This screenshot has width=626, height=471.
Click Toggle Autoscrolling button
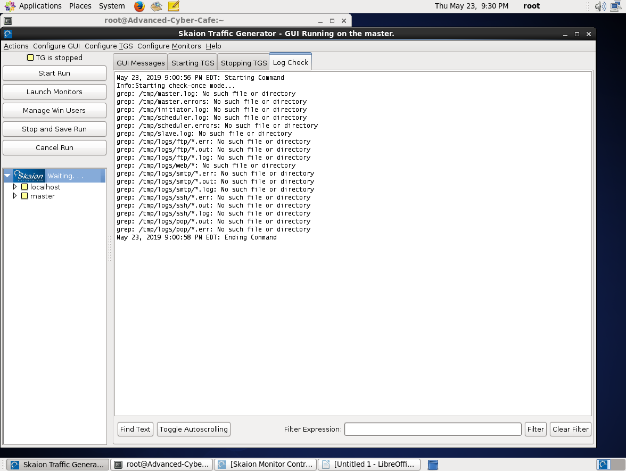coord(194,429)
